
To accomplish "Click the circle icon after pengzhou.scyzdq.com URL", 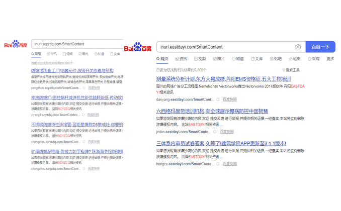I will coord(84,88).
